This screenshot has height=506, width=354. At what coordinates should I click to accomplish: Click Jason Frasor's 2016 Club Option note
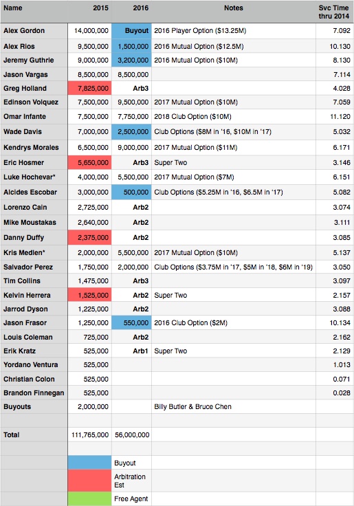(x=190, y=323)
